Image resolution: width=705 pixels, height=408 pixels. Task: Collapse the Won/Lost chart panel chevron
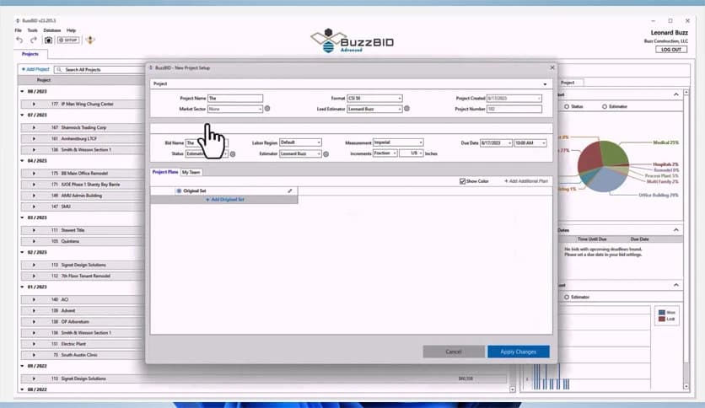click(675, 285)
